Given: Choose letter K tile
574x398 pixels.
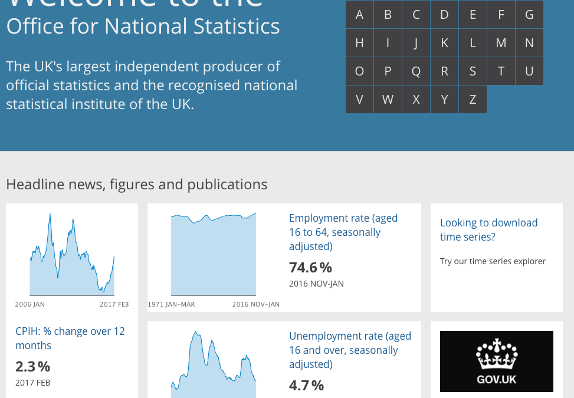Looking at the screenshot, I should click(444, 43).
